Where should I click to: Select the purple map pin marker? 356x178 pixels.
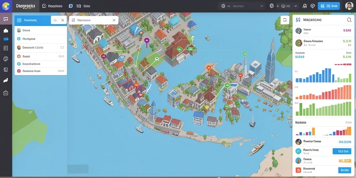pos(147,41)
